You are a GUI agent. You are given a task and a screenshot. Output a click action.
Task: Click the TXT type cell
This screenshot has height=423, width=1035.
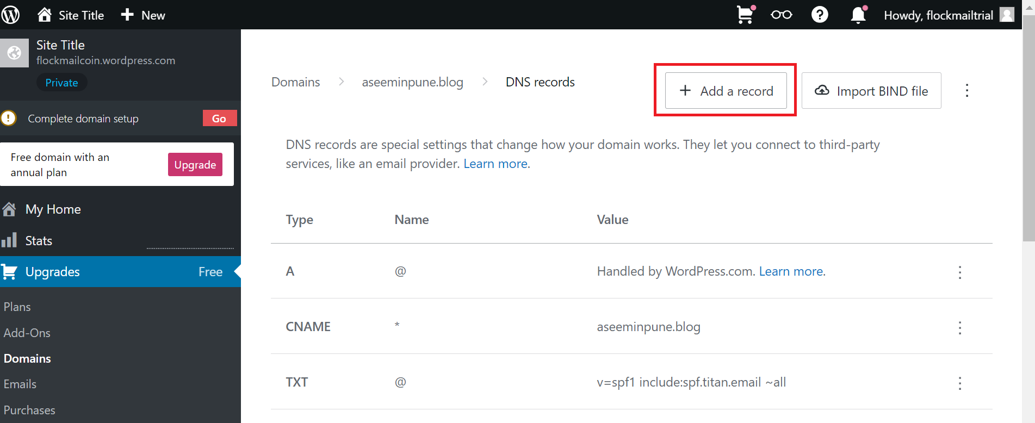point(297,382)
